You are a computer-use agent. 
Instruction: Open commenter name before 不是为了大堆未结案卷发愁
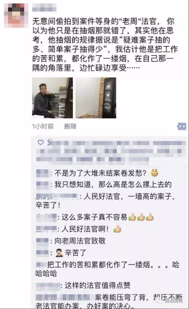coord(42,173)
